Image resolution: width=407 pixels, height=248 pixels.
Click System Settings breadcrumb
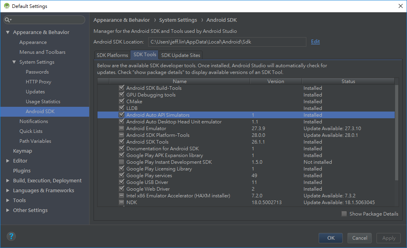tap(178, 20)
